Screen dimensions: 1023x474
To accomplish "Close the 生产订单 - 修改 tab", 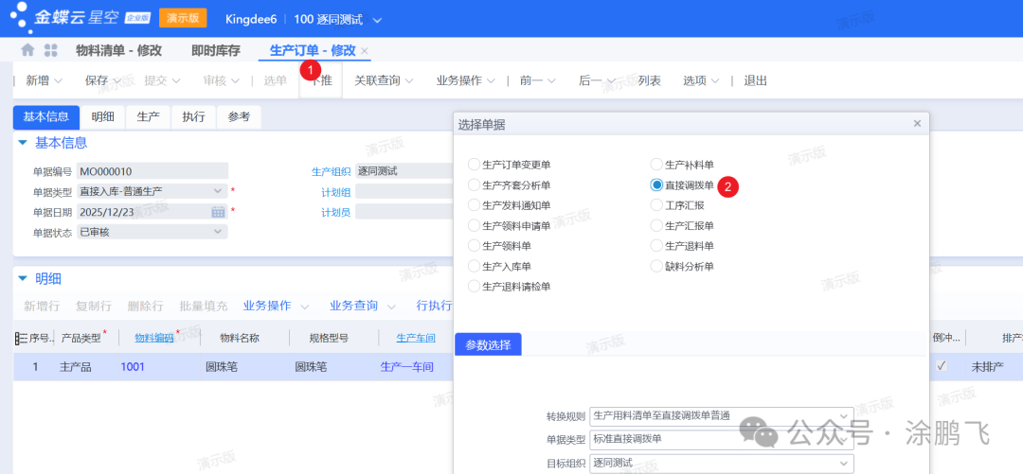I will [365, 51].
